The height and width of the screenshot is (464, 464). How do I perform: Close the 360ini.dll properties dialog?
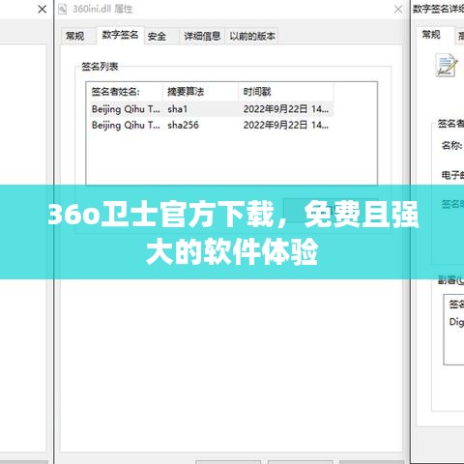pyautogui.click(x=398, y=10)
